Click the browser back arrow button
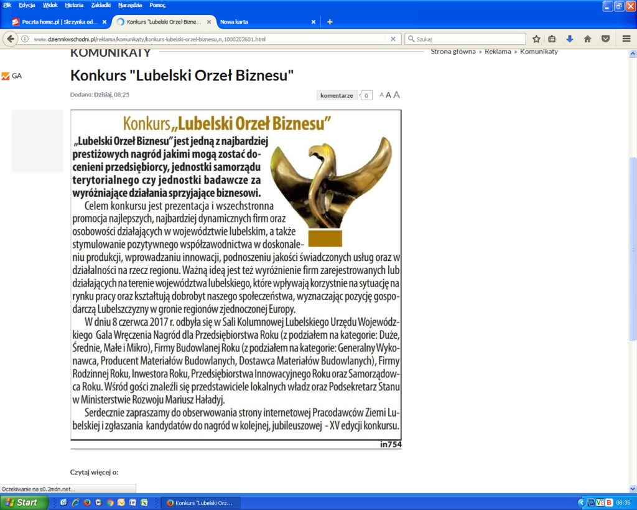This screenshot has height=510, width=637. (x=11, y=39)
